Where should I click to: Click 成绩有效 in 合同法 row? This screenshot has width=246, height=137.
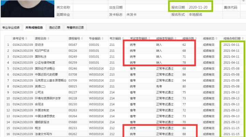(208, 104)
